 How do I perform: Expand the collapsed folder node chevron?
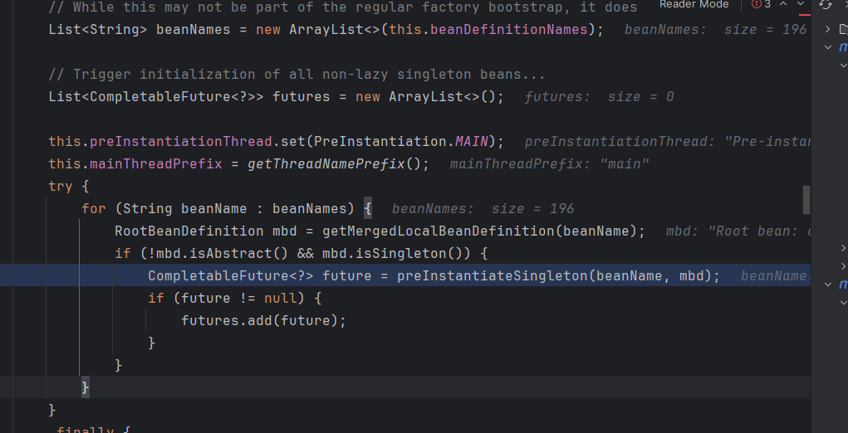pos(830,29)
